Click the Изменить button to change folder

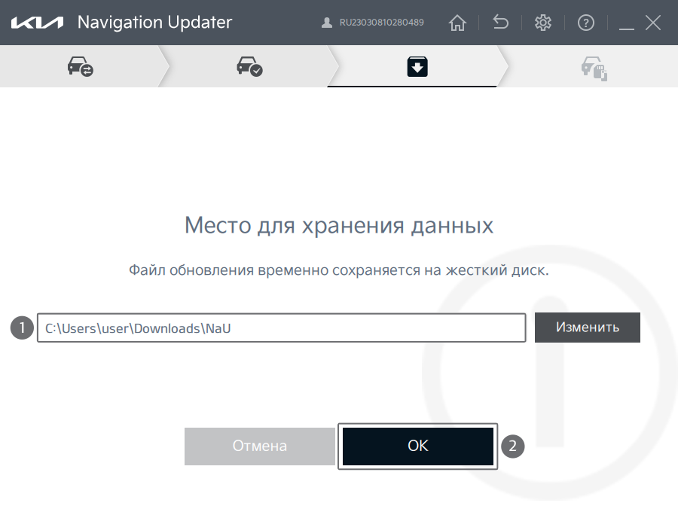point(587,328)
